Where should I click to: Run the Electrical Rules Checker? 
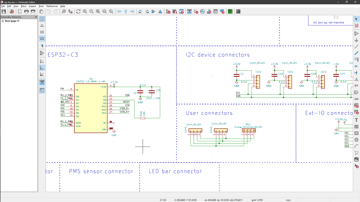tap(196, 11)
